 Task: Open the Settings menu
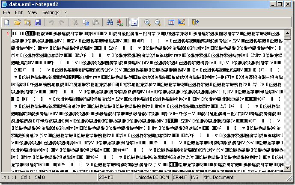pos(51,12)
